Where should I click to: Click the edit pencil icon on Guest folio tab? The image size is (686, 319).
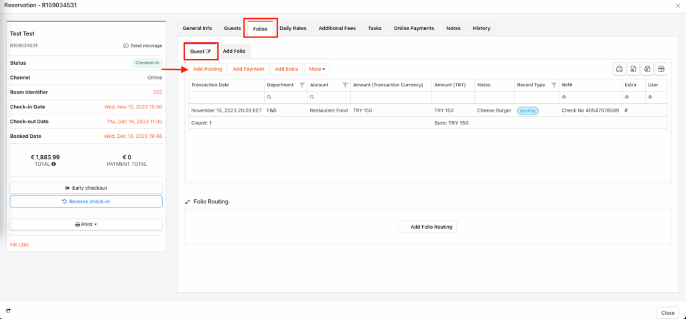[x=208, y=51]
